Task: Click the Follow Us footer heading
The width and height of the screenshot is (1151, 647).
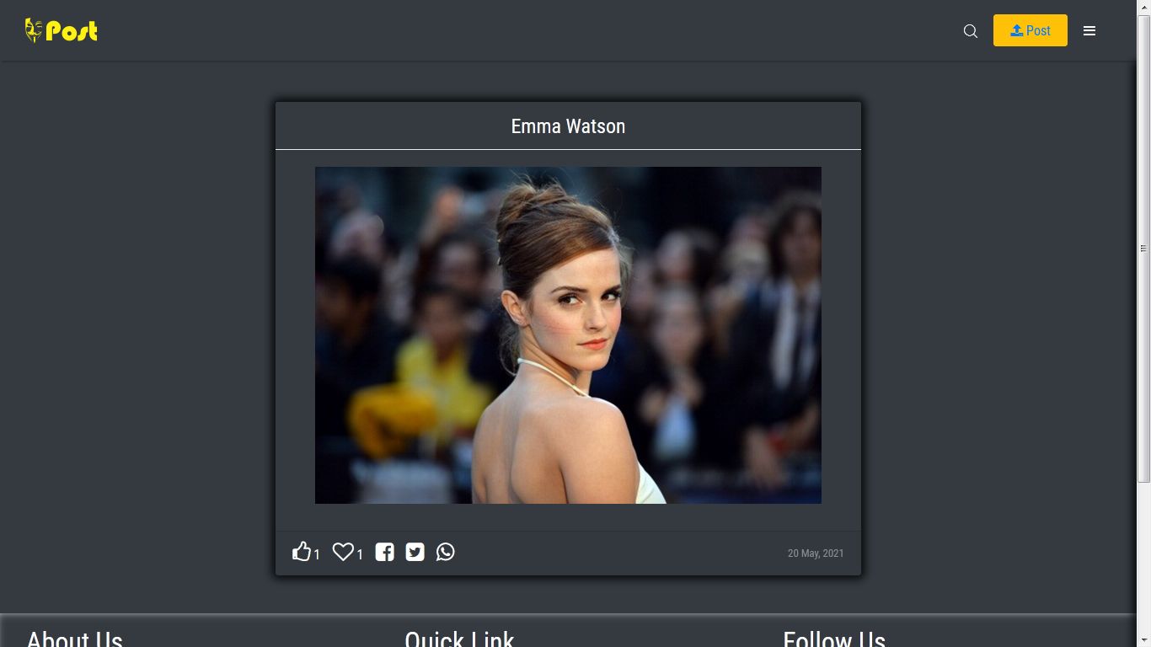Action: [834, 639]
